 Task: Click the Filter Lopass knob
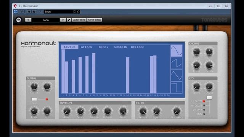click(x=143, y=111)
